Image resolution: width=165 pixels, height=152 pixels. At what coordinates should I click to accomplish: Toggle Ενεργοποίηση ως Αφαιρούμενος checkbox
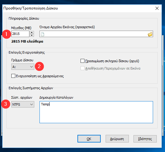[13, 76]
